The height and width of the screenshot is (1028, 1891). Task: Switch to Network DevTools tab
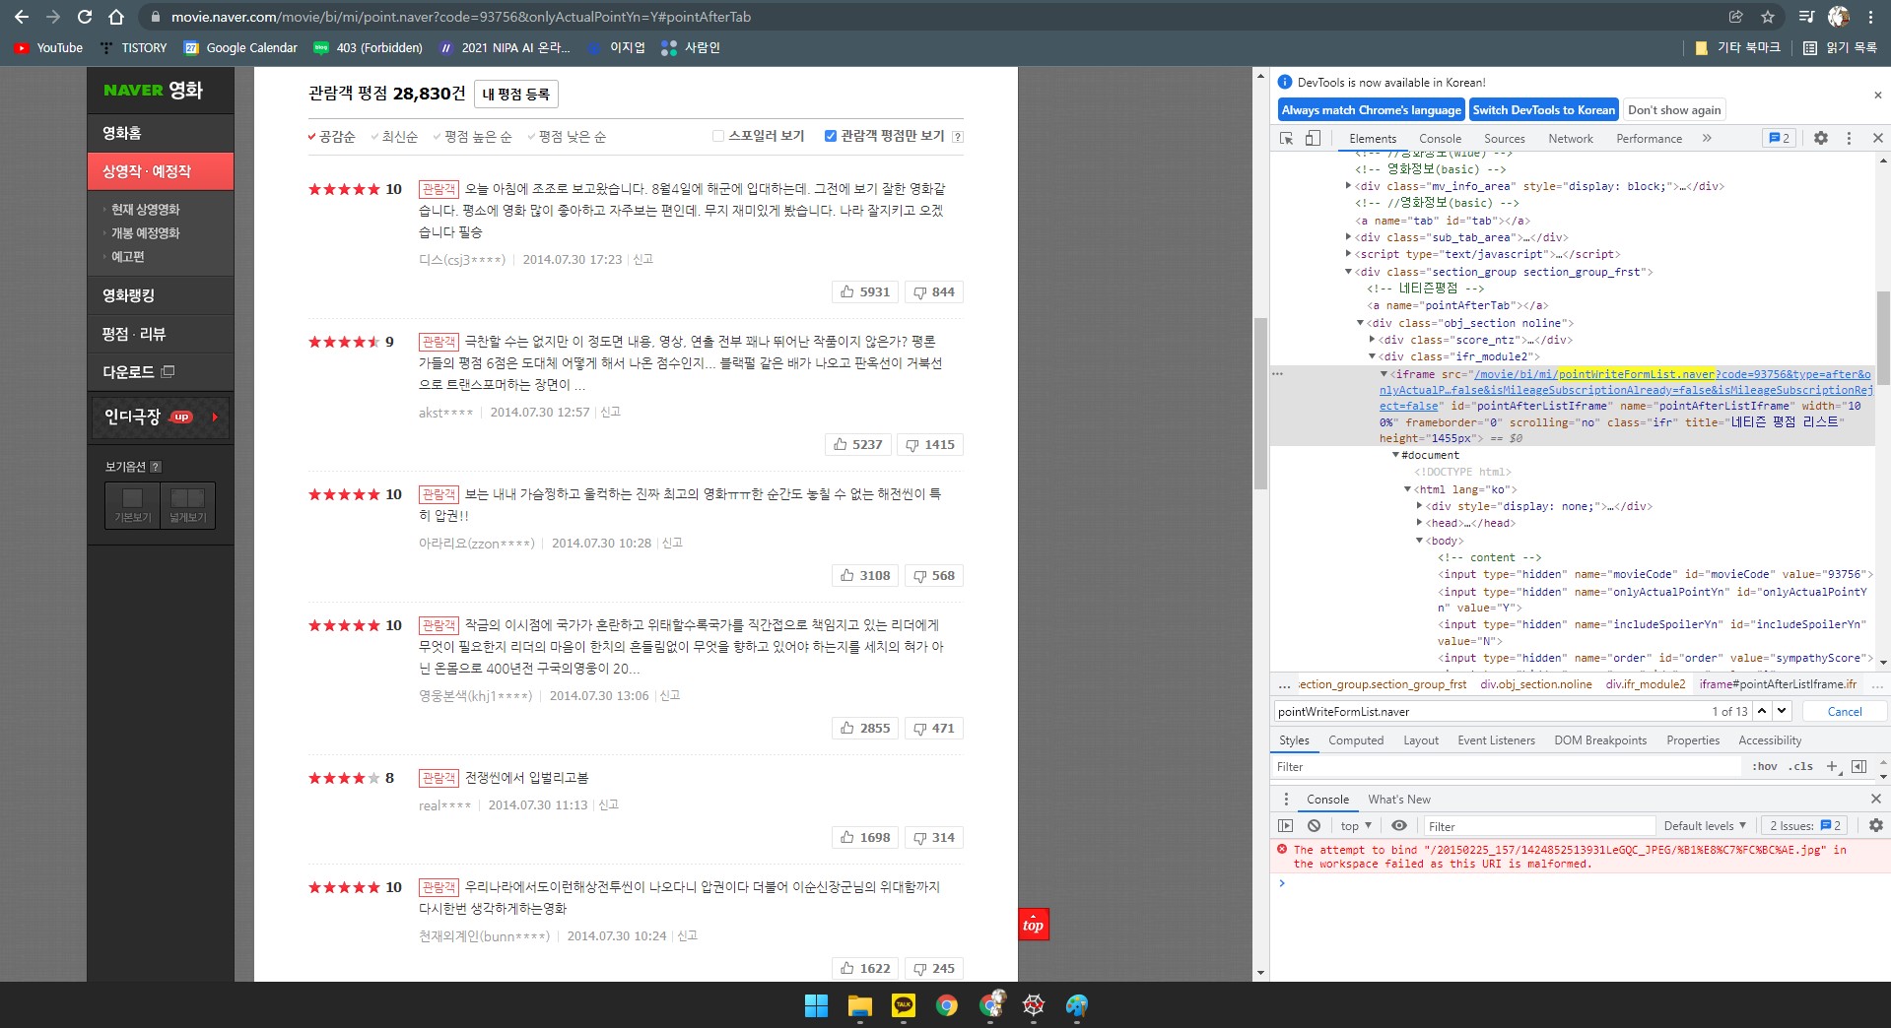coord(1570,138)
